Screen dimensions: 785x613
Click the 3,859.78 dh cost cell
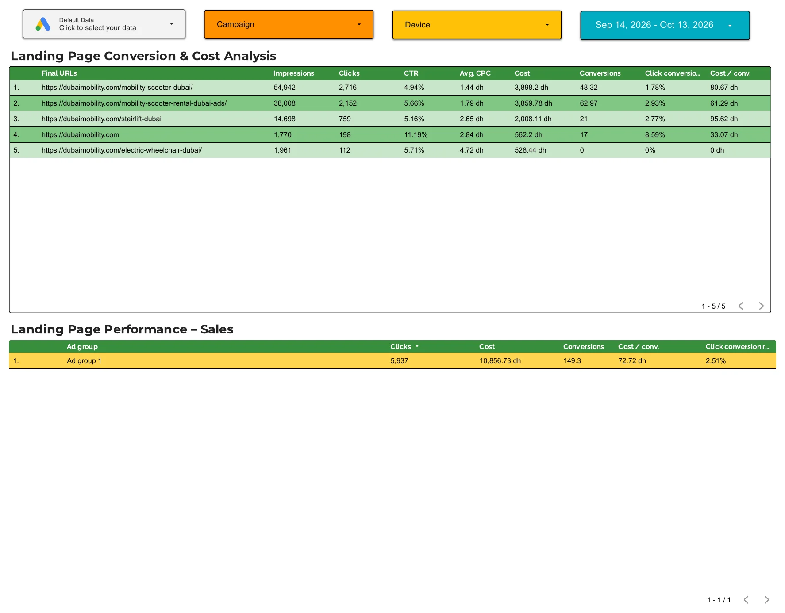tap(533, 103)
